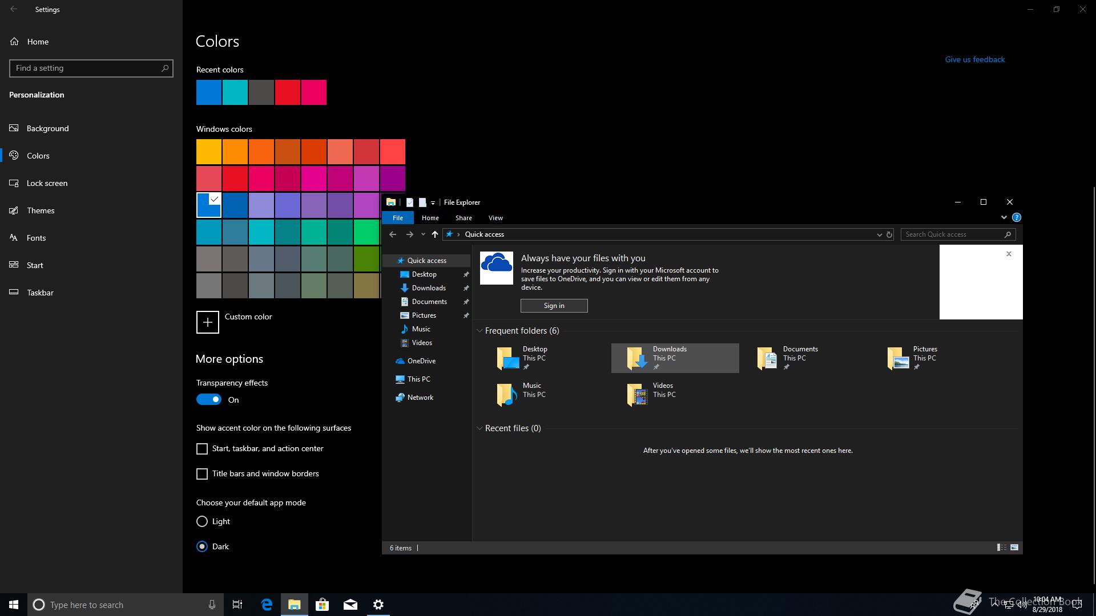1096x616 pixels.
Task: Open the address bar history dropdown
Action: pyautogui.click(x=879, y=234)
